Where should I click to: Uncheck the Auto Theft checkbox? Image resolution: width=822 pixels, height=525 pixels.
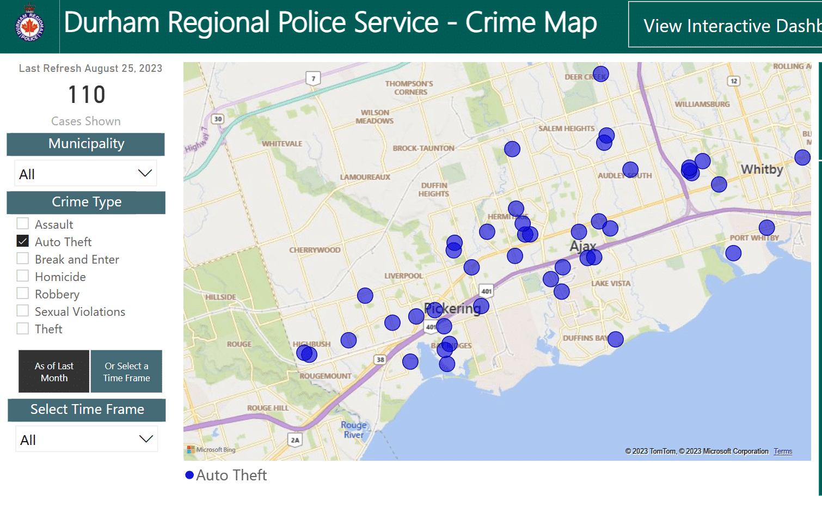[x=23, y=241]
